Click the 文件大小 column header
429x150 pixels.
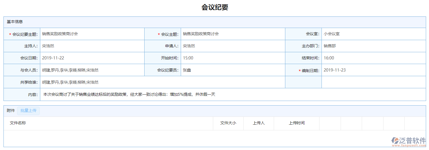[x=228, y=123]
